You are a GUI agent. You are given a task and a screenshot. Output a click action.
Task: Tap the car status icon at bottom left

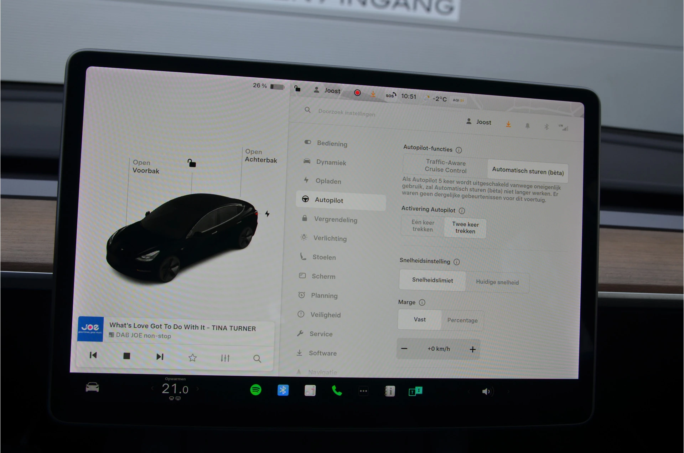tap(92, 388)
